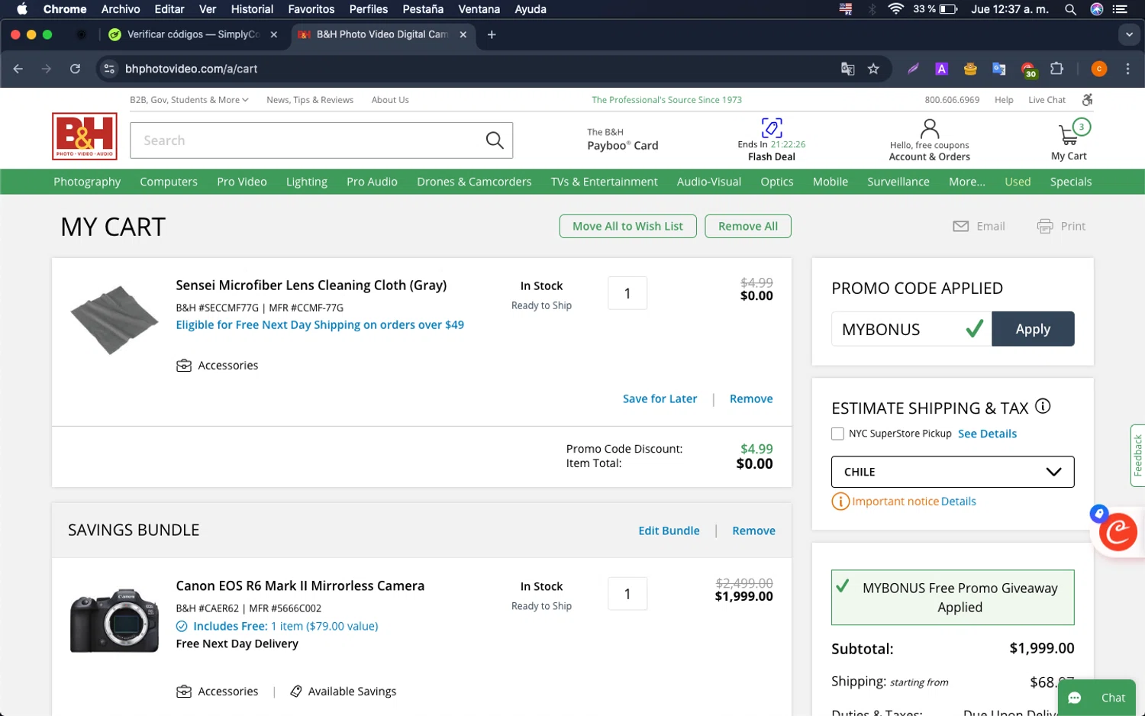This screenshot has width=1145, height=716.
Task: Expand B2B, Gov, Students & More menu
Action: click(x=189, y=100)
